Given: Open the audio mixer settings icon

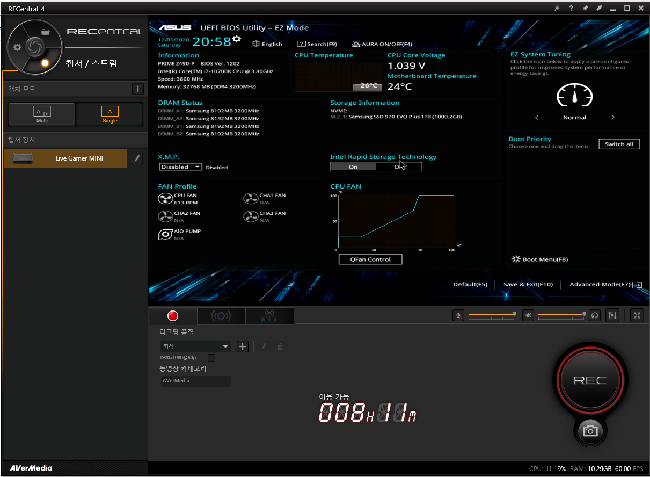Looking at the screenshot, I should pyautogui.click(x=612, y=316).
